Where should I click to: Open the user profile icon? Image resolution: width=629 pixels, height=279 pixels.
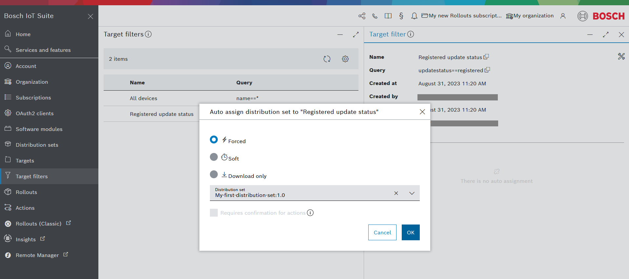[x=563, y=16]
